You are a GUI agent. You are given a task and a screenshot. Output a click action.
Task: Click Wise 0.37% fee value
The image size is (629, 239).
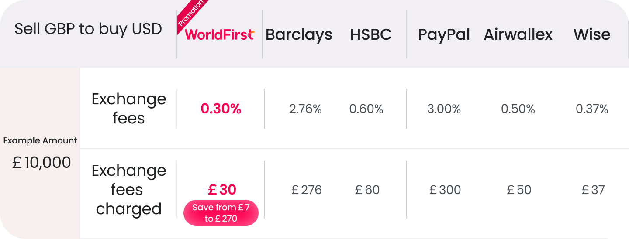click(x=592, y=109)
